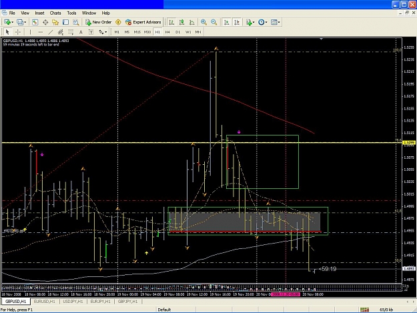The width and height of the screenshot is (417, 313).
Task: Expand the Profiles dropdown arrow
Action: (25, 22)
